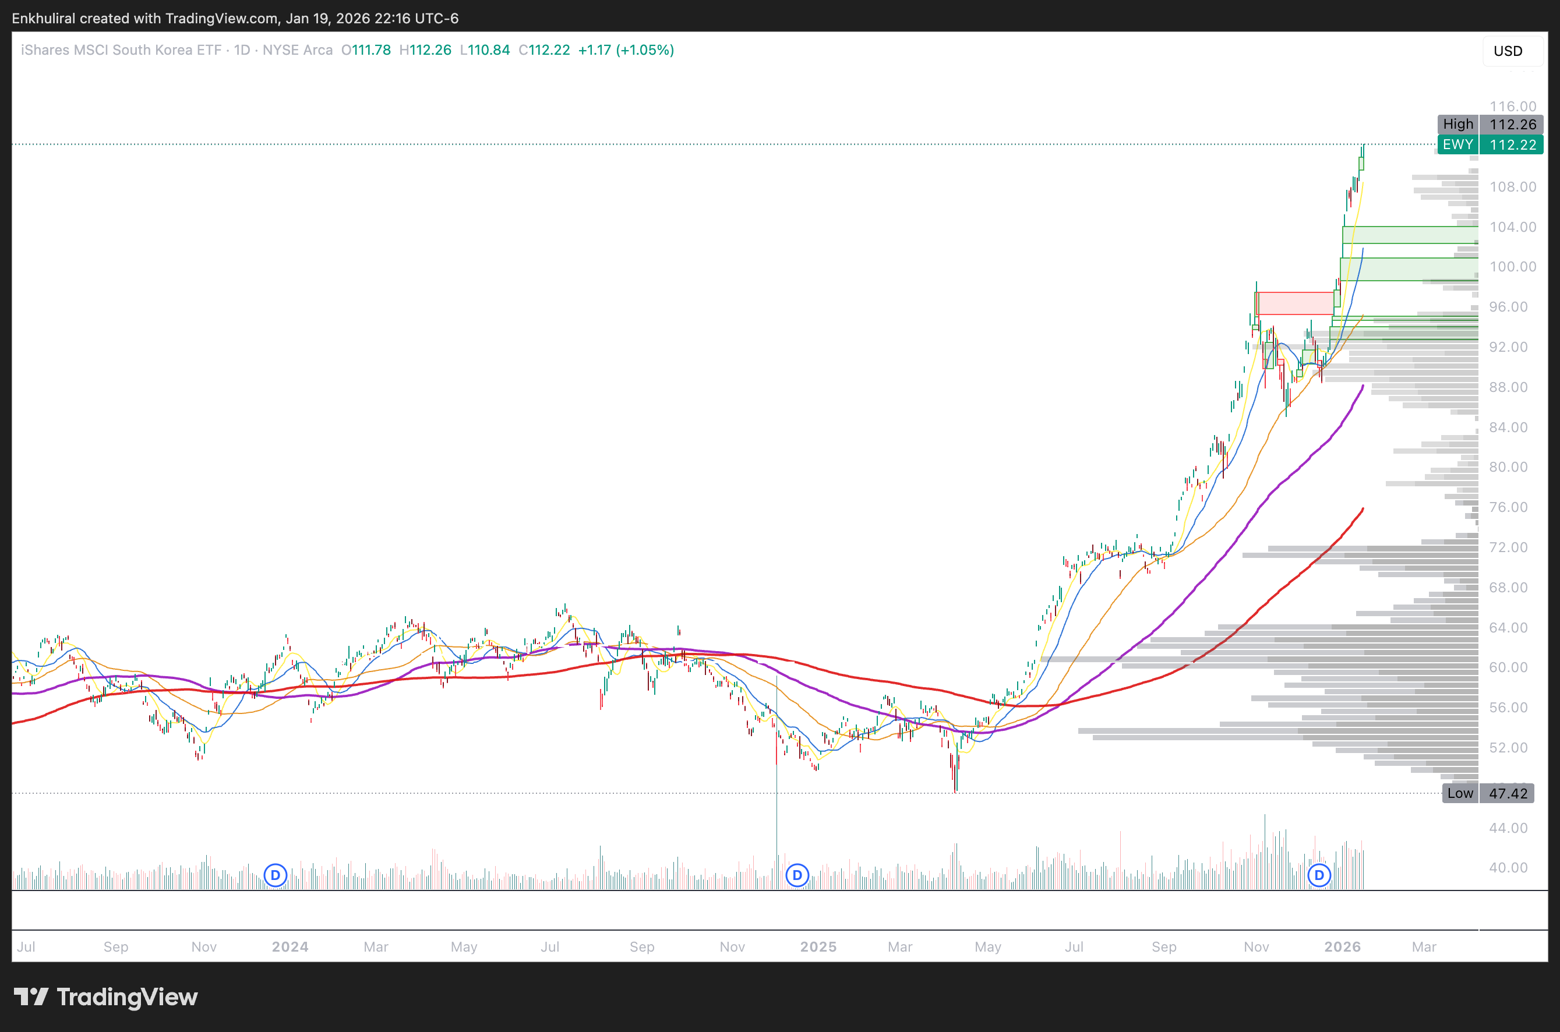Click the NYSE Arca exchange label
The image size is (1560, 1032).
pos(298,50)
